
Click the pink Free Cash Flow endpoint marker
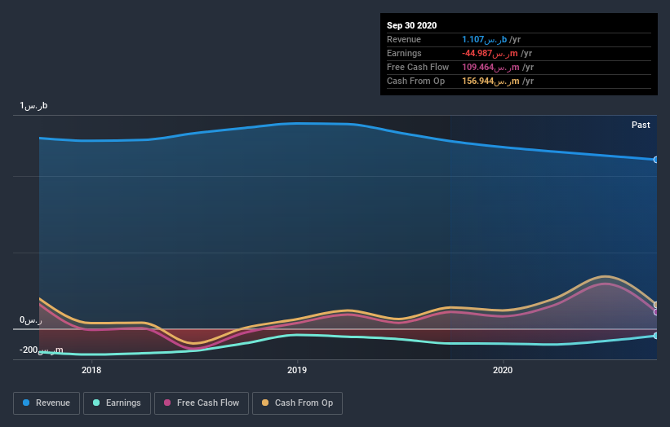(x=656, y=312)
